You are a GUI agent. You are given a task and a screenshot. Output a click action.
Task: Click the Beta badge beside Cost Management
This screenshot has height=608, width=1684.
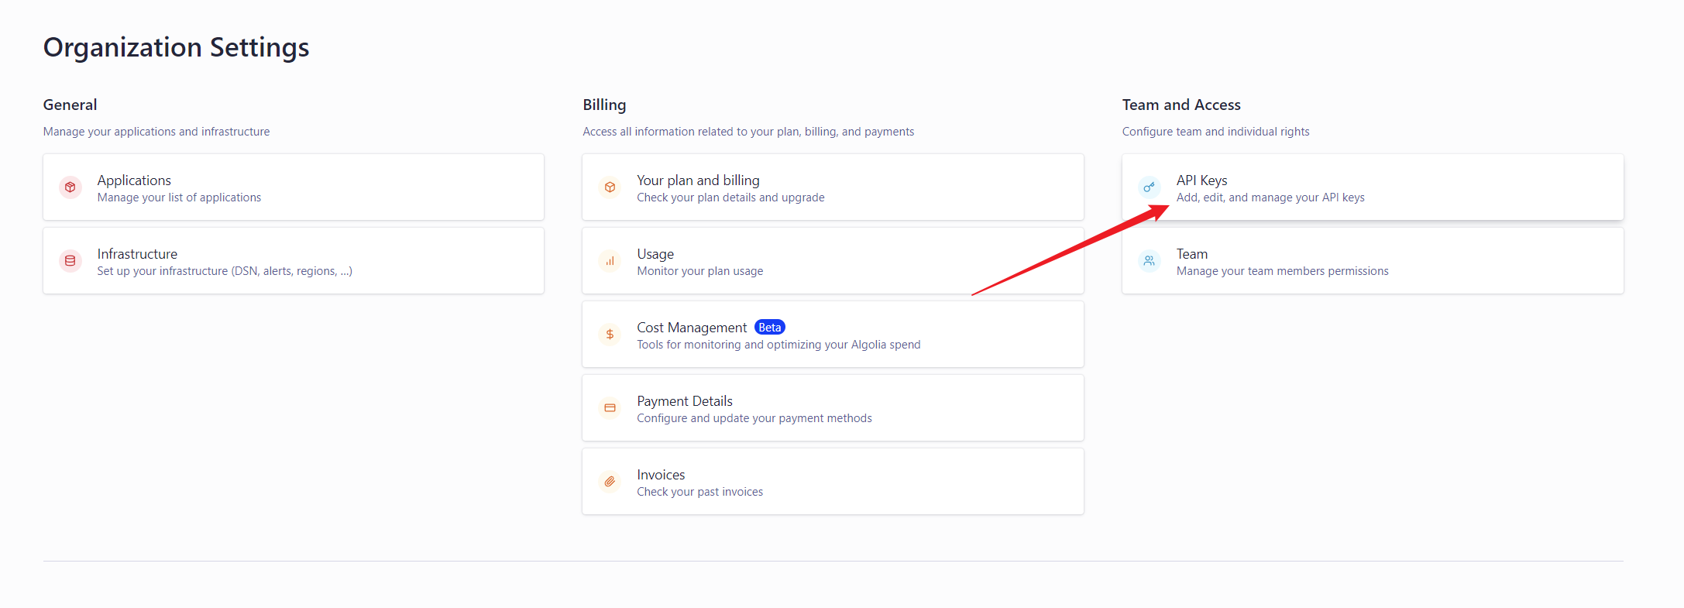pos(769,328)
